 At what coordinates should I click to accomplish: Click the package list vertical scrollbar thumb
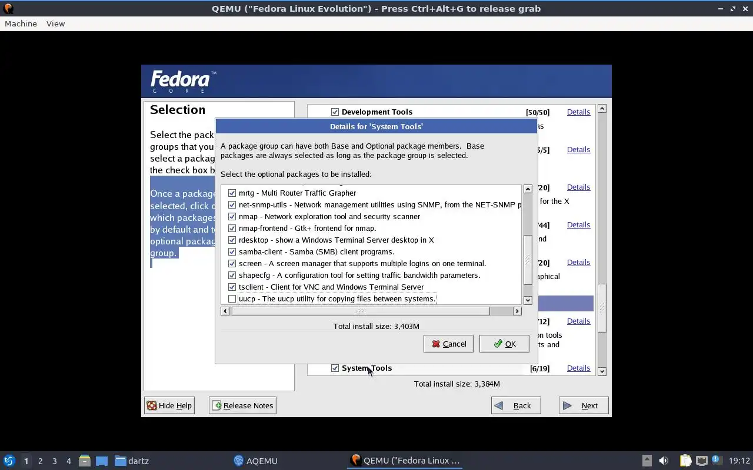[528, 259]
